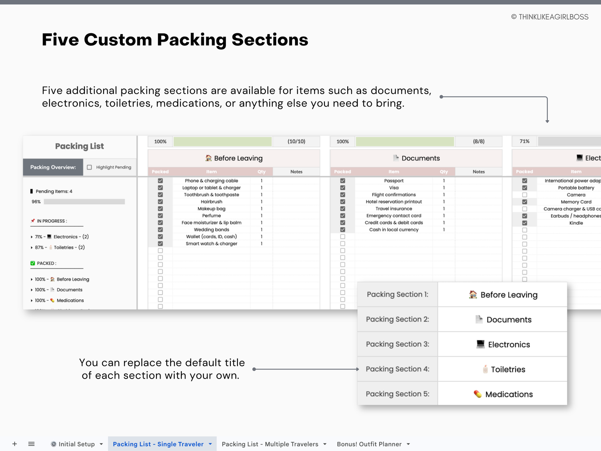Expand the 87% Toiletries overview row

click(32, 248)
